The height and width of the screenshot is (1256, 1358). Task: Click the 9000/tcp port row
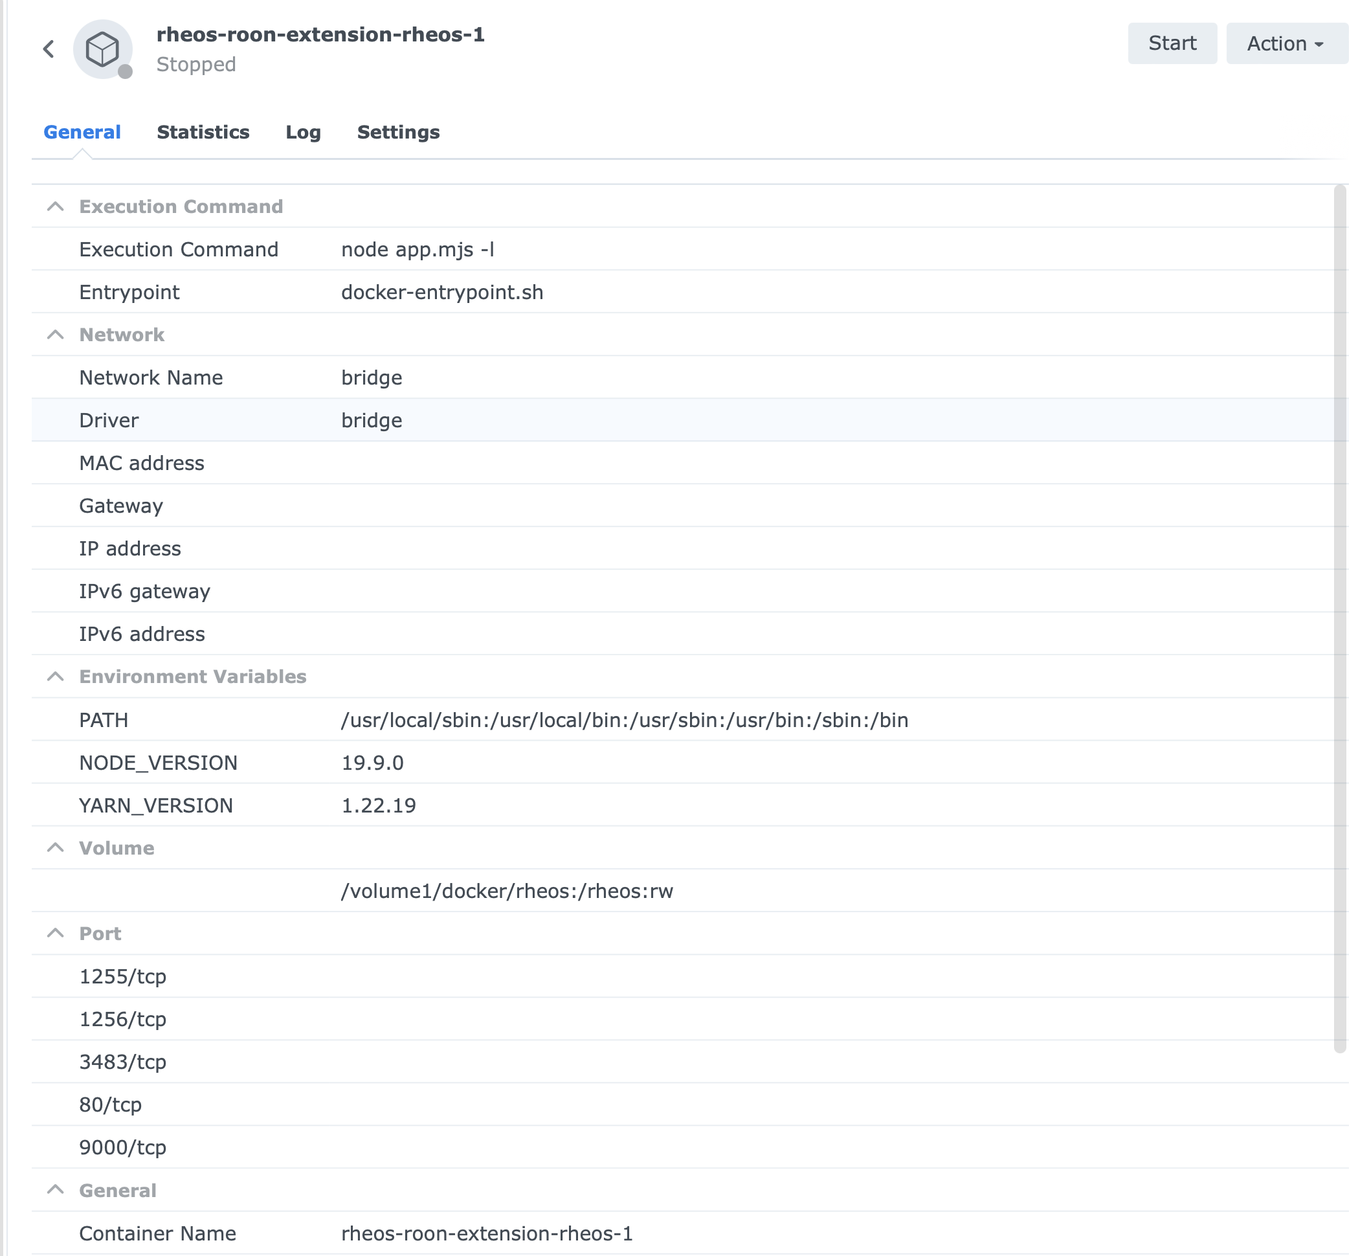click(689, 1148)
